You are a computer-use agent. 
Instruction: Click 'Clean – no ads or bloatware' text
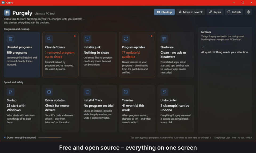(173, 54)
